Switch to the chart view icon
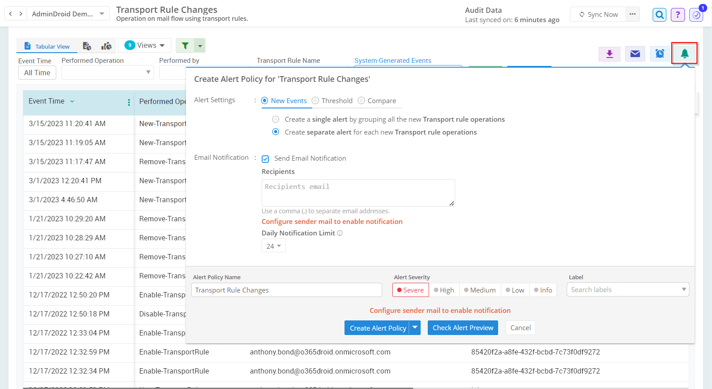This screenshot has width=712, height=389. [x=106, y=46]
